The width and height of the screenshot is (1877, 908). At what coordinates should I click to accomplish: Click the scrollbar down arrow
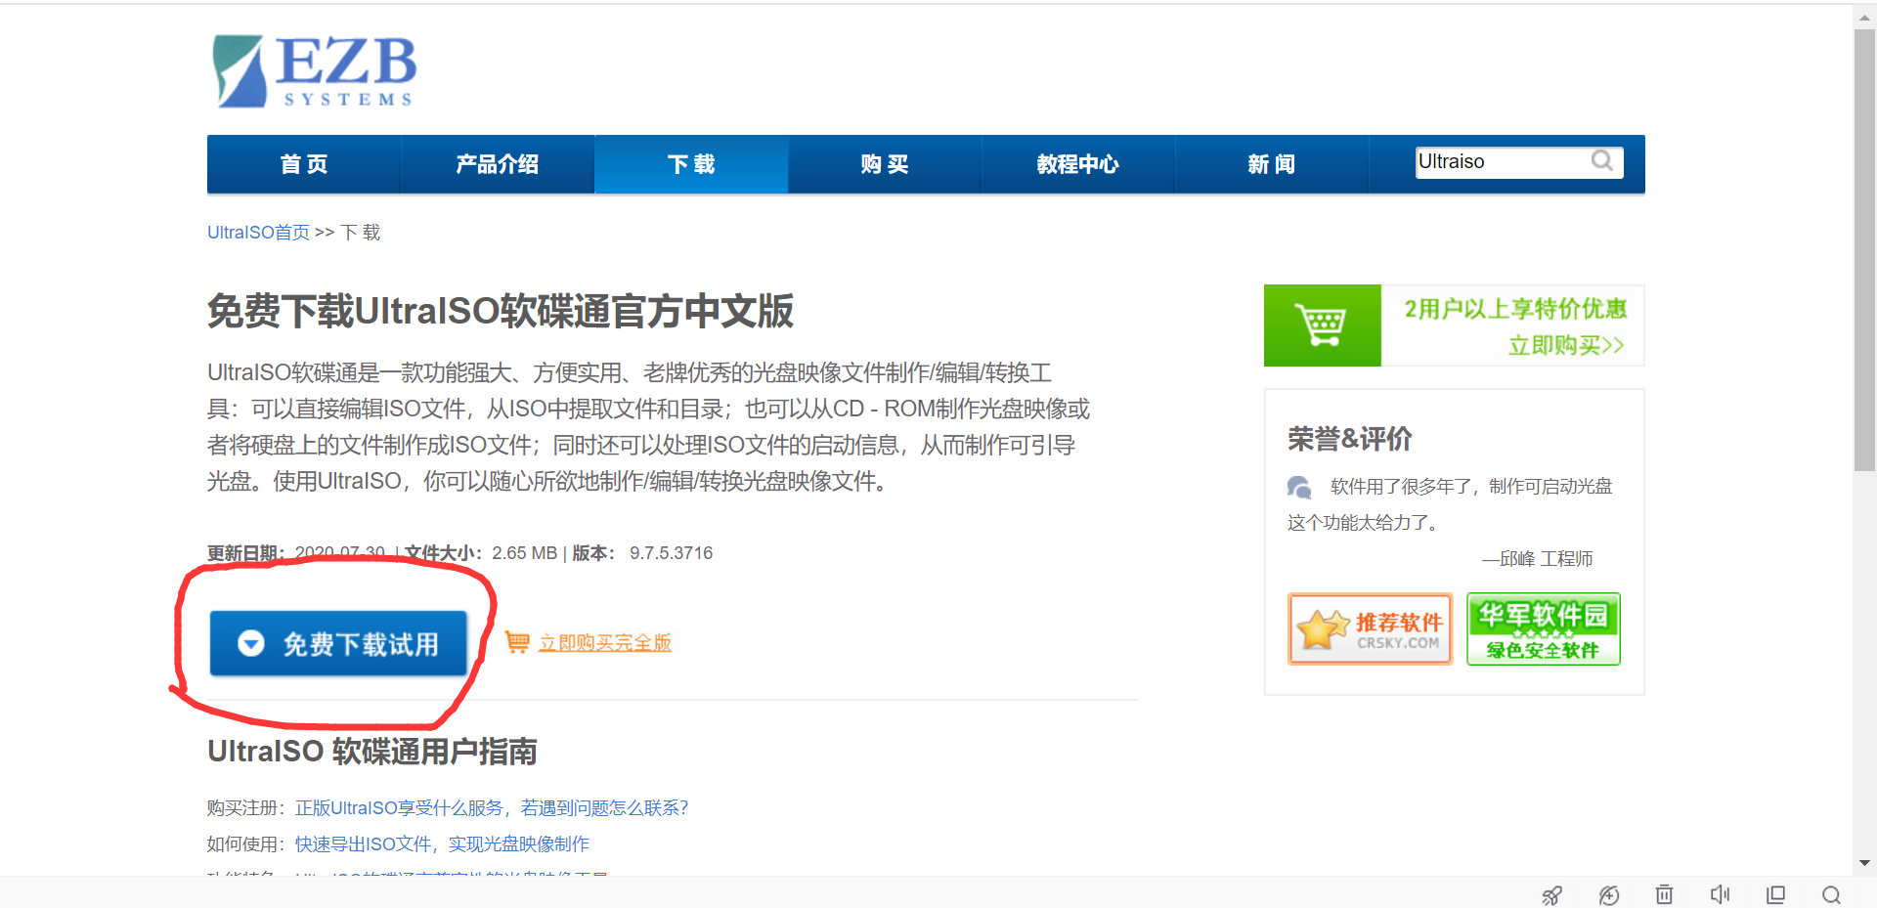click(x=1864, y=863)
